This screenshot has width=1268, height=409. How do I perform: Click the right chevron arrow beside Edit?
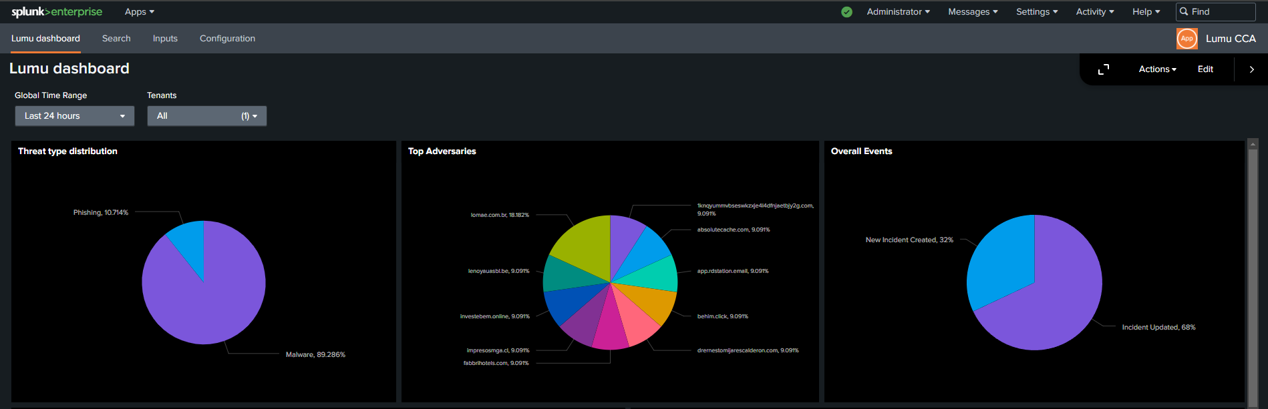1251,69
